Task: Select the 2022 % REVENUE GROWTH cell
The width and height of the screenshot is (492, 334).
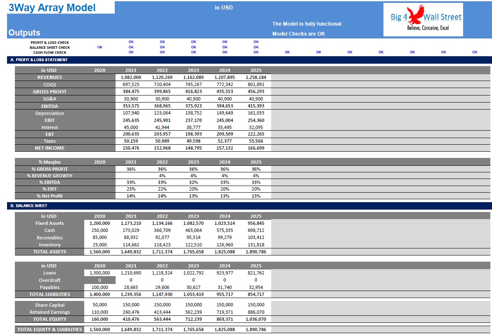Action: click(162, 176)
